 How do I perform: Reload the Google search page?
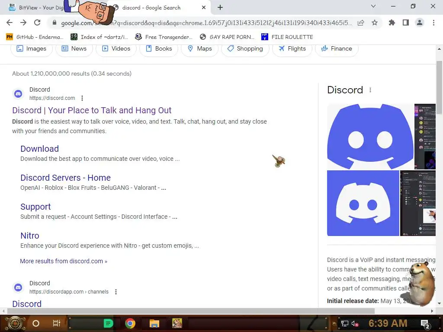pos(37,22)
